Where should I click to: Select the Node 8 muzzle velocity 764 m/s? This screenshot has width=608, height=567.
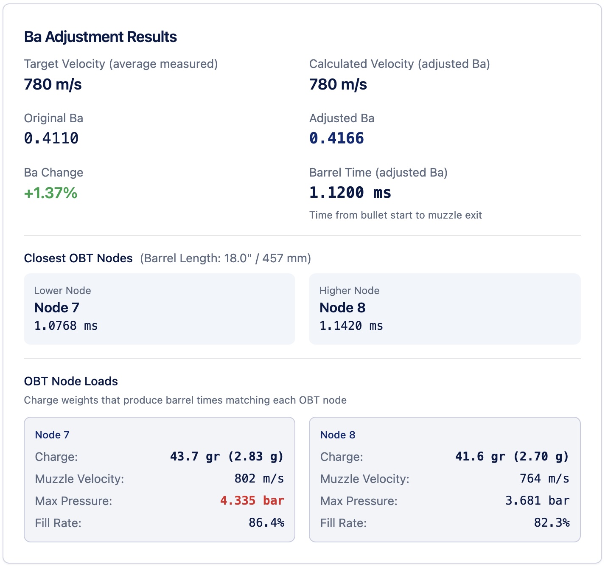pos(544,479)
